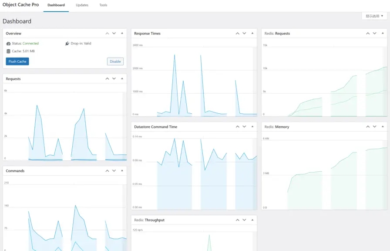This screenshot has width=390, height=251.
Task: Select the Dashboard tab
Action: [x=56, y=5]
